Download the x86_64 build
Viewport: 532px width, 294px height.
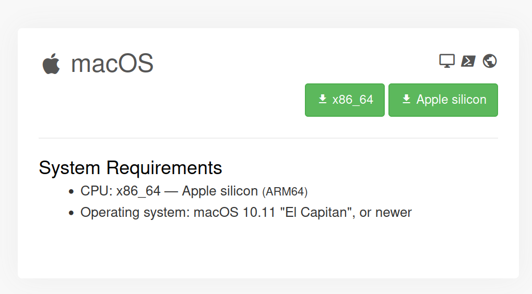click(x=345, y=100)
